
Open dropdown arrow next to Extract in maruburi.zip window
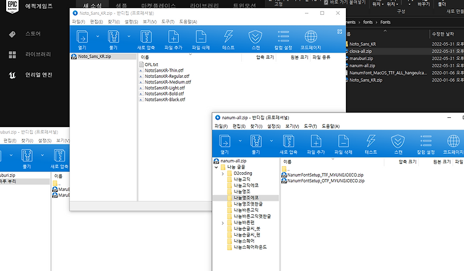pyautogui.click(x=42, y=155)
